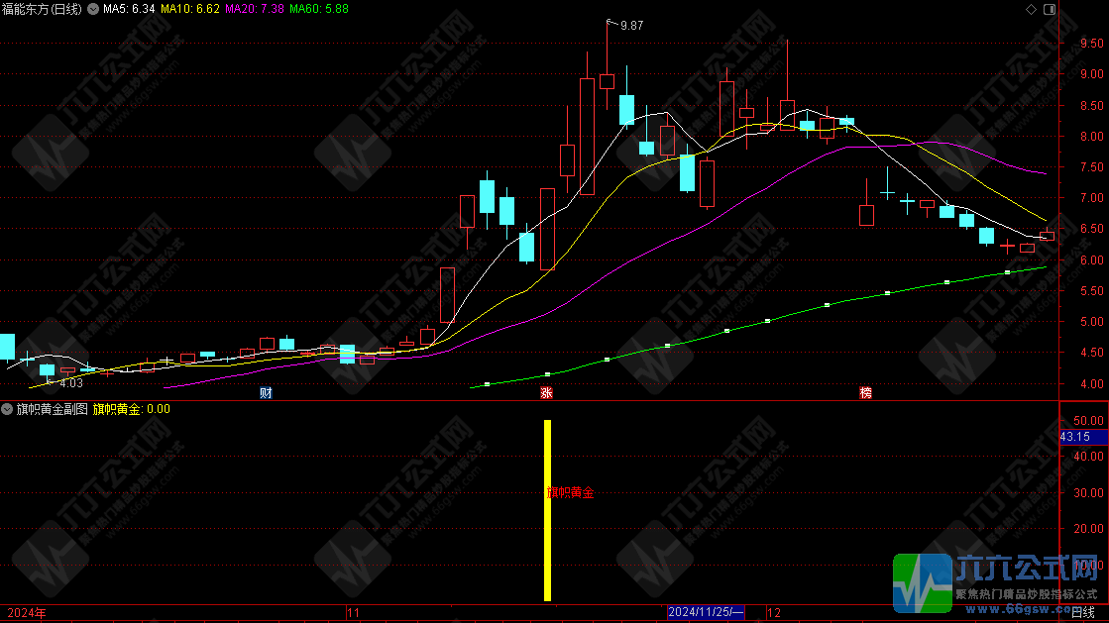Click the 2024/11/25 date marker on timeline
The height and width of the screenshot is (623, 1109).
[x=705, y=613]
